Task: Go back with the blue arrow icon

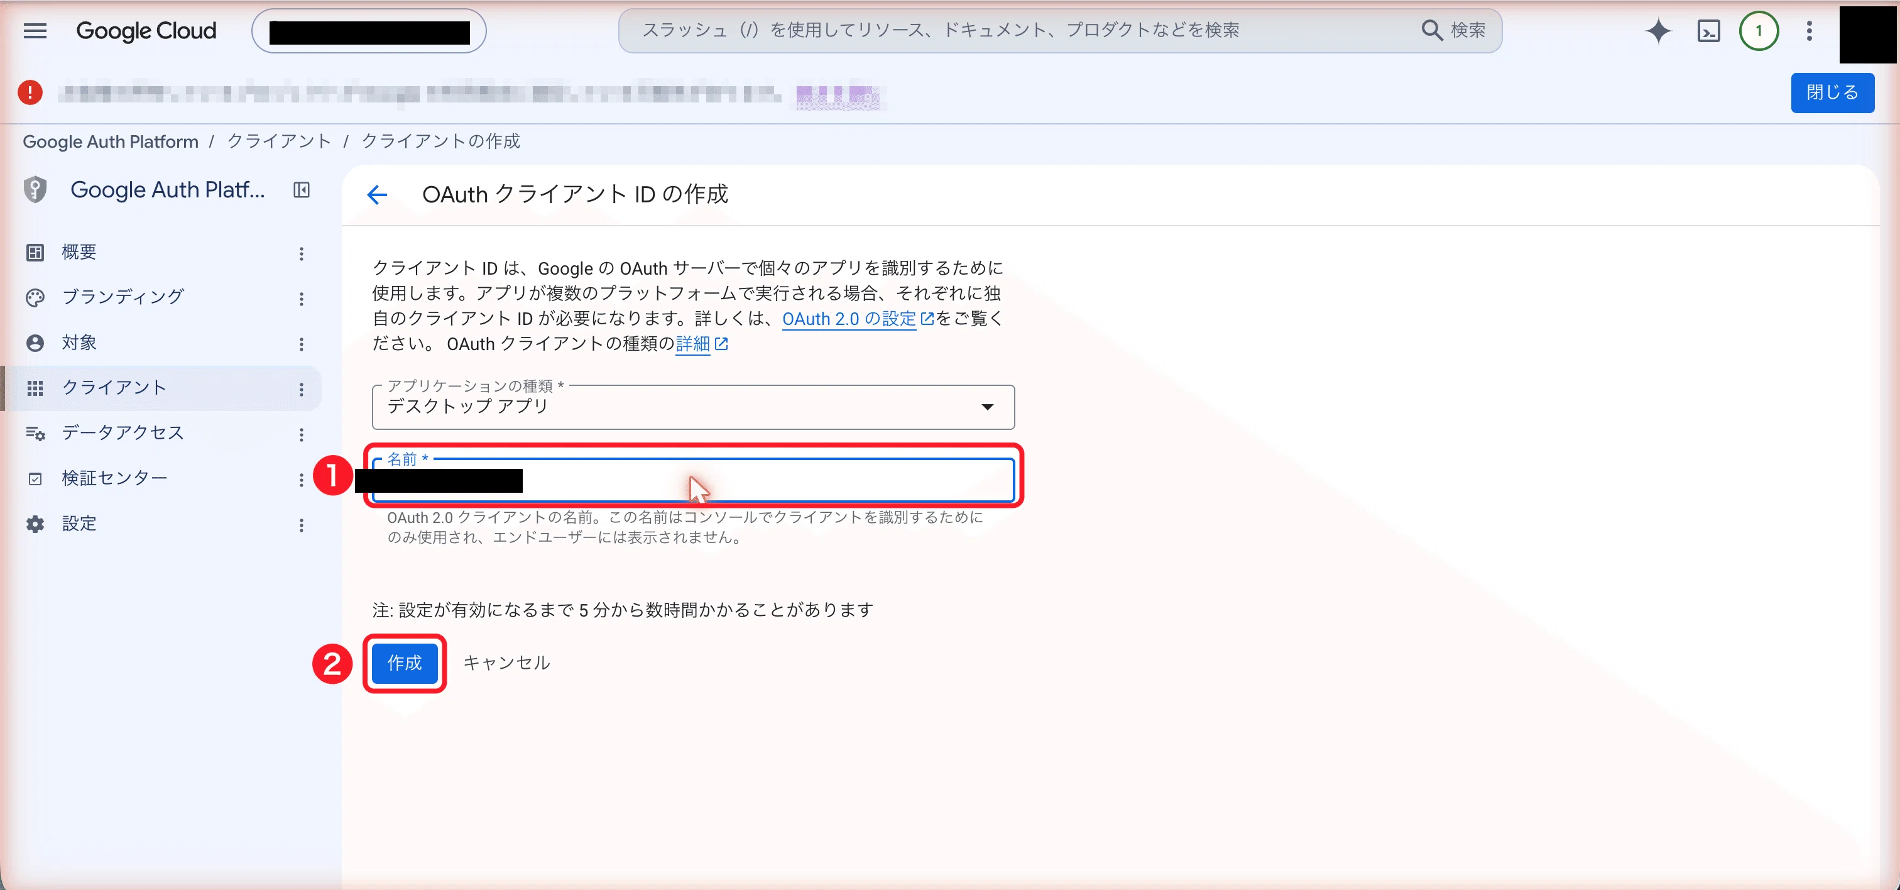Action: 377,195
